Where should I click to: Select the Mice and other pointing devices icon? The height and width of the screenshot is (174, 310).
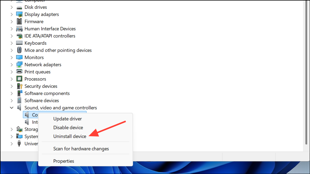tap(19, 50)
